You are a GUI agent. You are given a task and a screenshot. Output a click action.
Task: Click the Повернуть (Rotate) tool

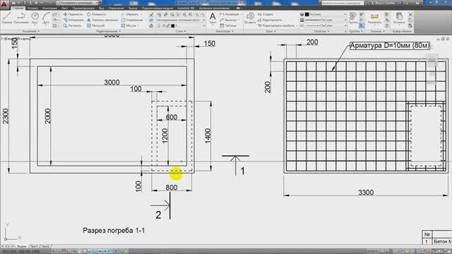point(97,14)
